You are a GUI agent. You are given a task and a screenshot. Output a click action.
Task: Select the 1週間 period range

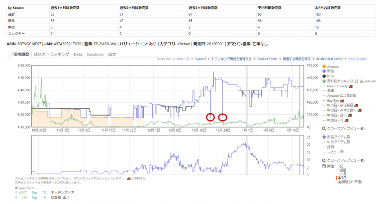point(343,170)
